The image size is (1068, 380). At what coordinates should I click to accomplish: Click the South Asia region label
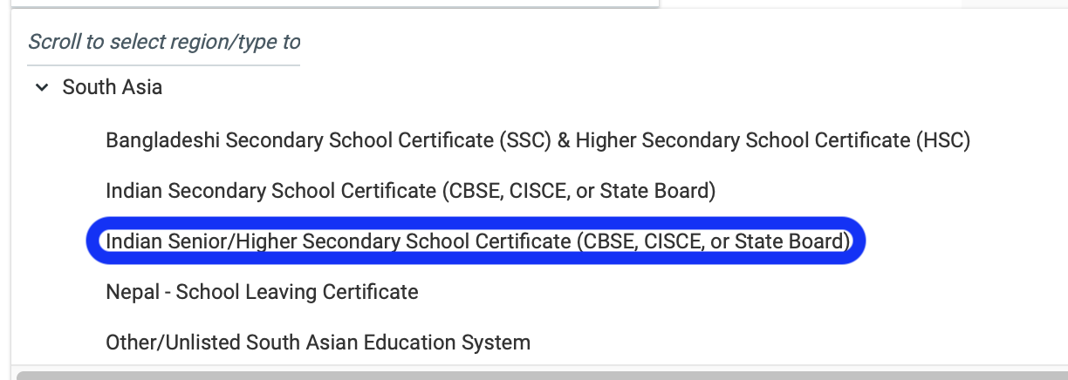(112, 88)
